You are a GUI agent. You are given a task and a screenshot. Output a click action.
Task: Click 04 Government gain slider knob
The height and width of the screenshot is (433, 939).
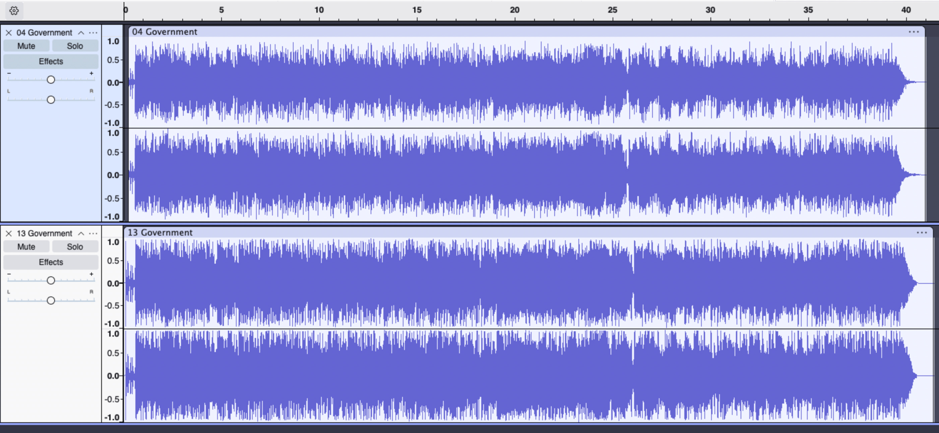[x=51, y=80]
